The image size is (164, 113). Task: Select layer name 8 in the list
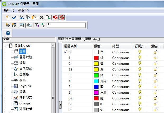tap(70, 104)
